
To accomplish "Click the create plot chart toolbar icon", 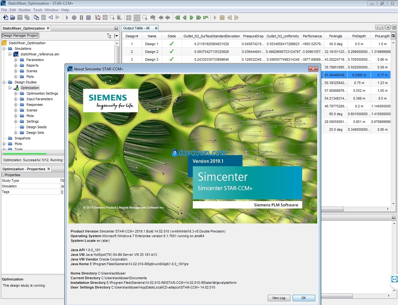I will [98, 17].
